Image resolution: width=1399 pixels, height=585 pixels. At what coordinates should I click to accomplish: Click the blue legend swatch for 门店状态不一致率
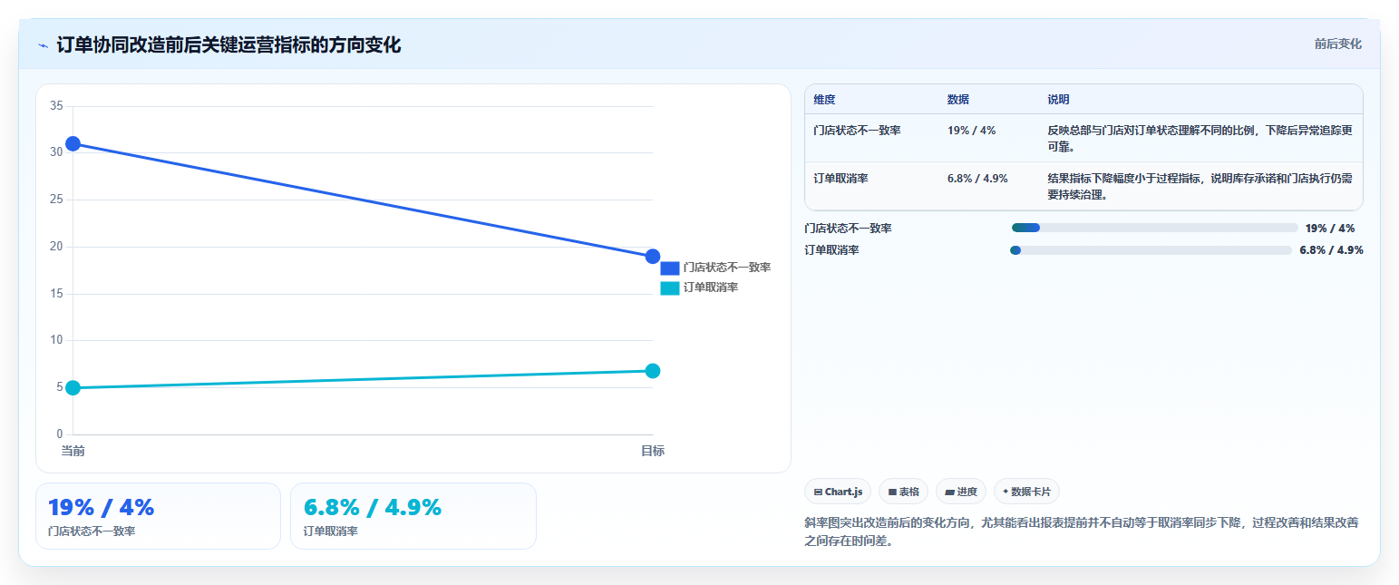tap(670, 268)
